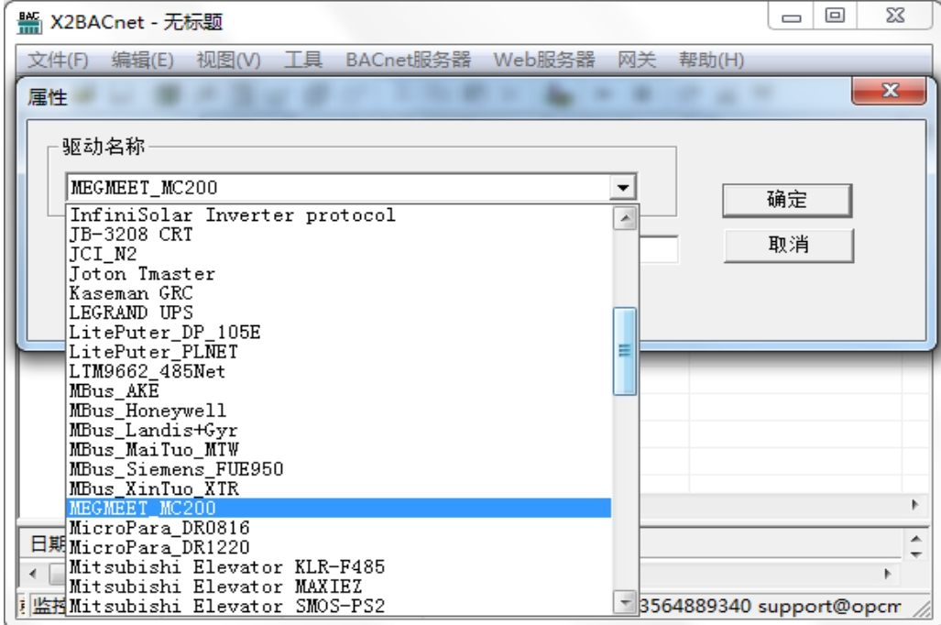
Task: Close the 属性 dialog
Action: click(890, 91)
